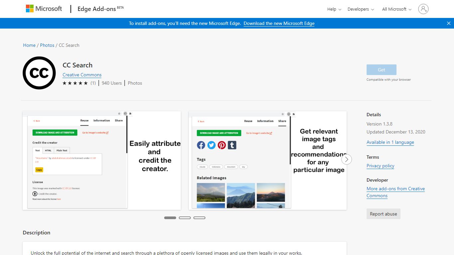Click Updated December 13, 2020 text
Image resolution: width=454 pixels, height=255 pixels.
pos(396,132)
